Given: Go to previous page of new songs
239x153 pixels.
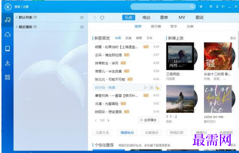Looking at the screenshot, I should click(96, 120).
